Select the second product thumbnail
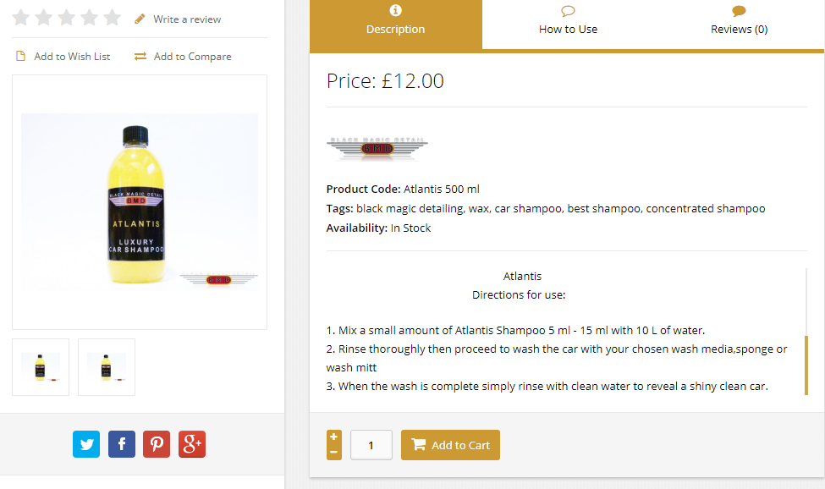Image resolution: width=825 pixels, height=489 pixels. (107, 367)
